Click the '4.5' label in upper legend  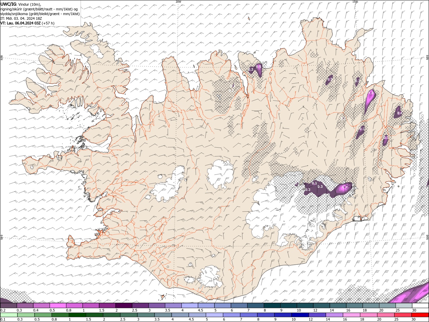tap(200, 310)
